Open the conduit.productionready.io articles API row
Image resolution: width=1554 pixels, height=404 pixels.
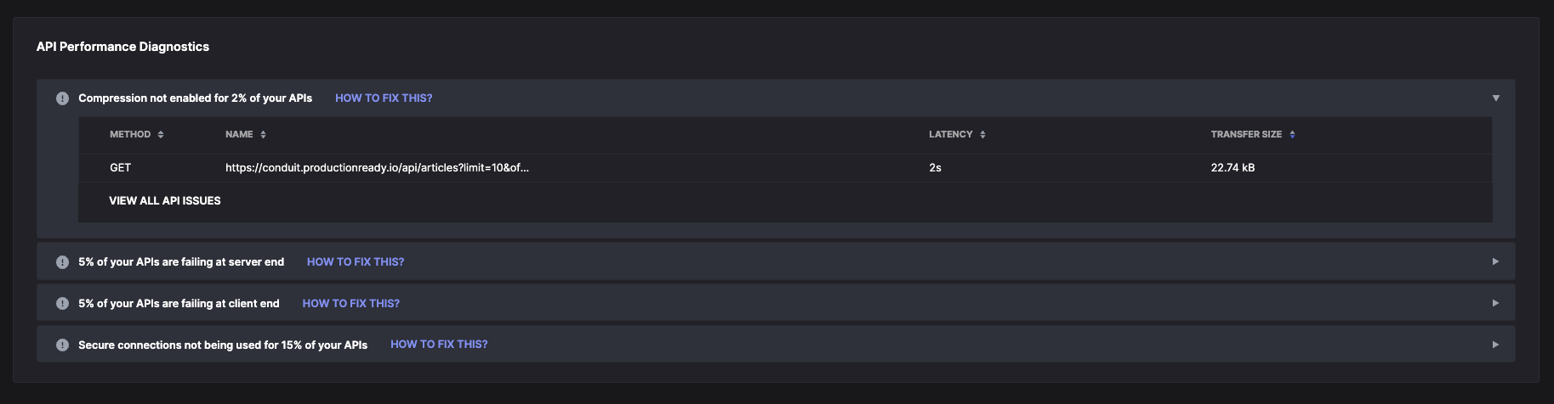point(377,168)
